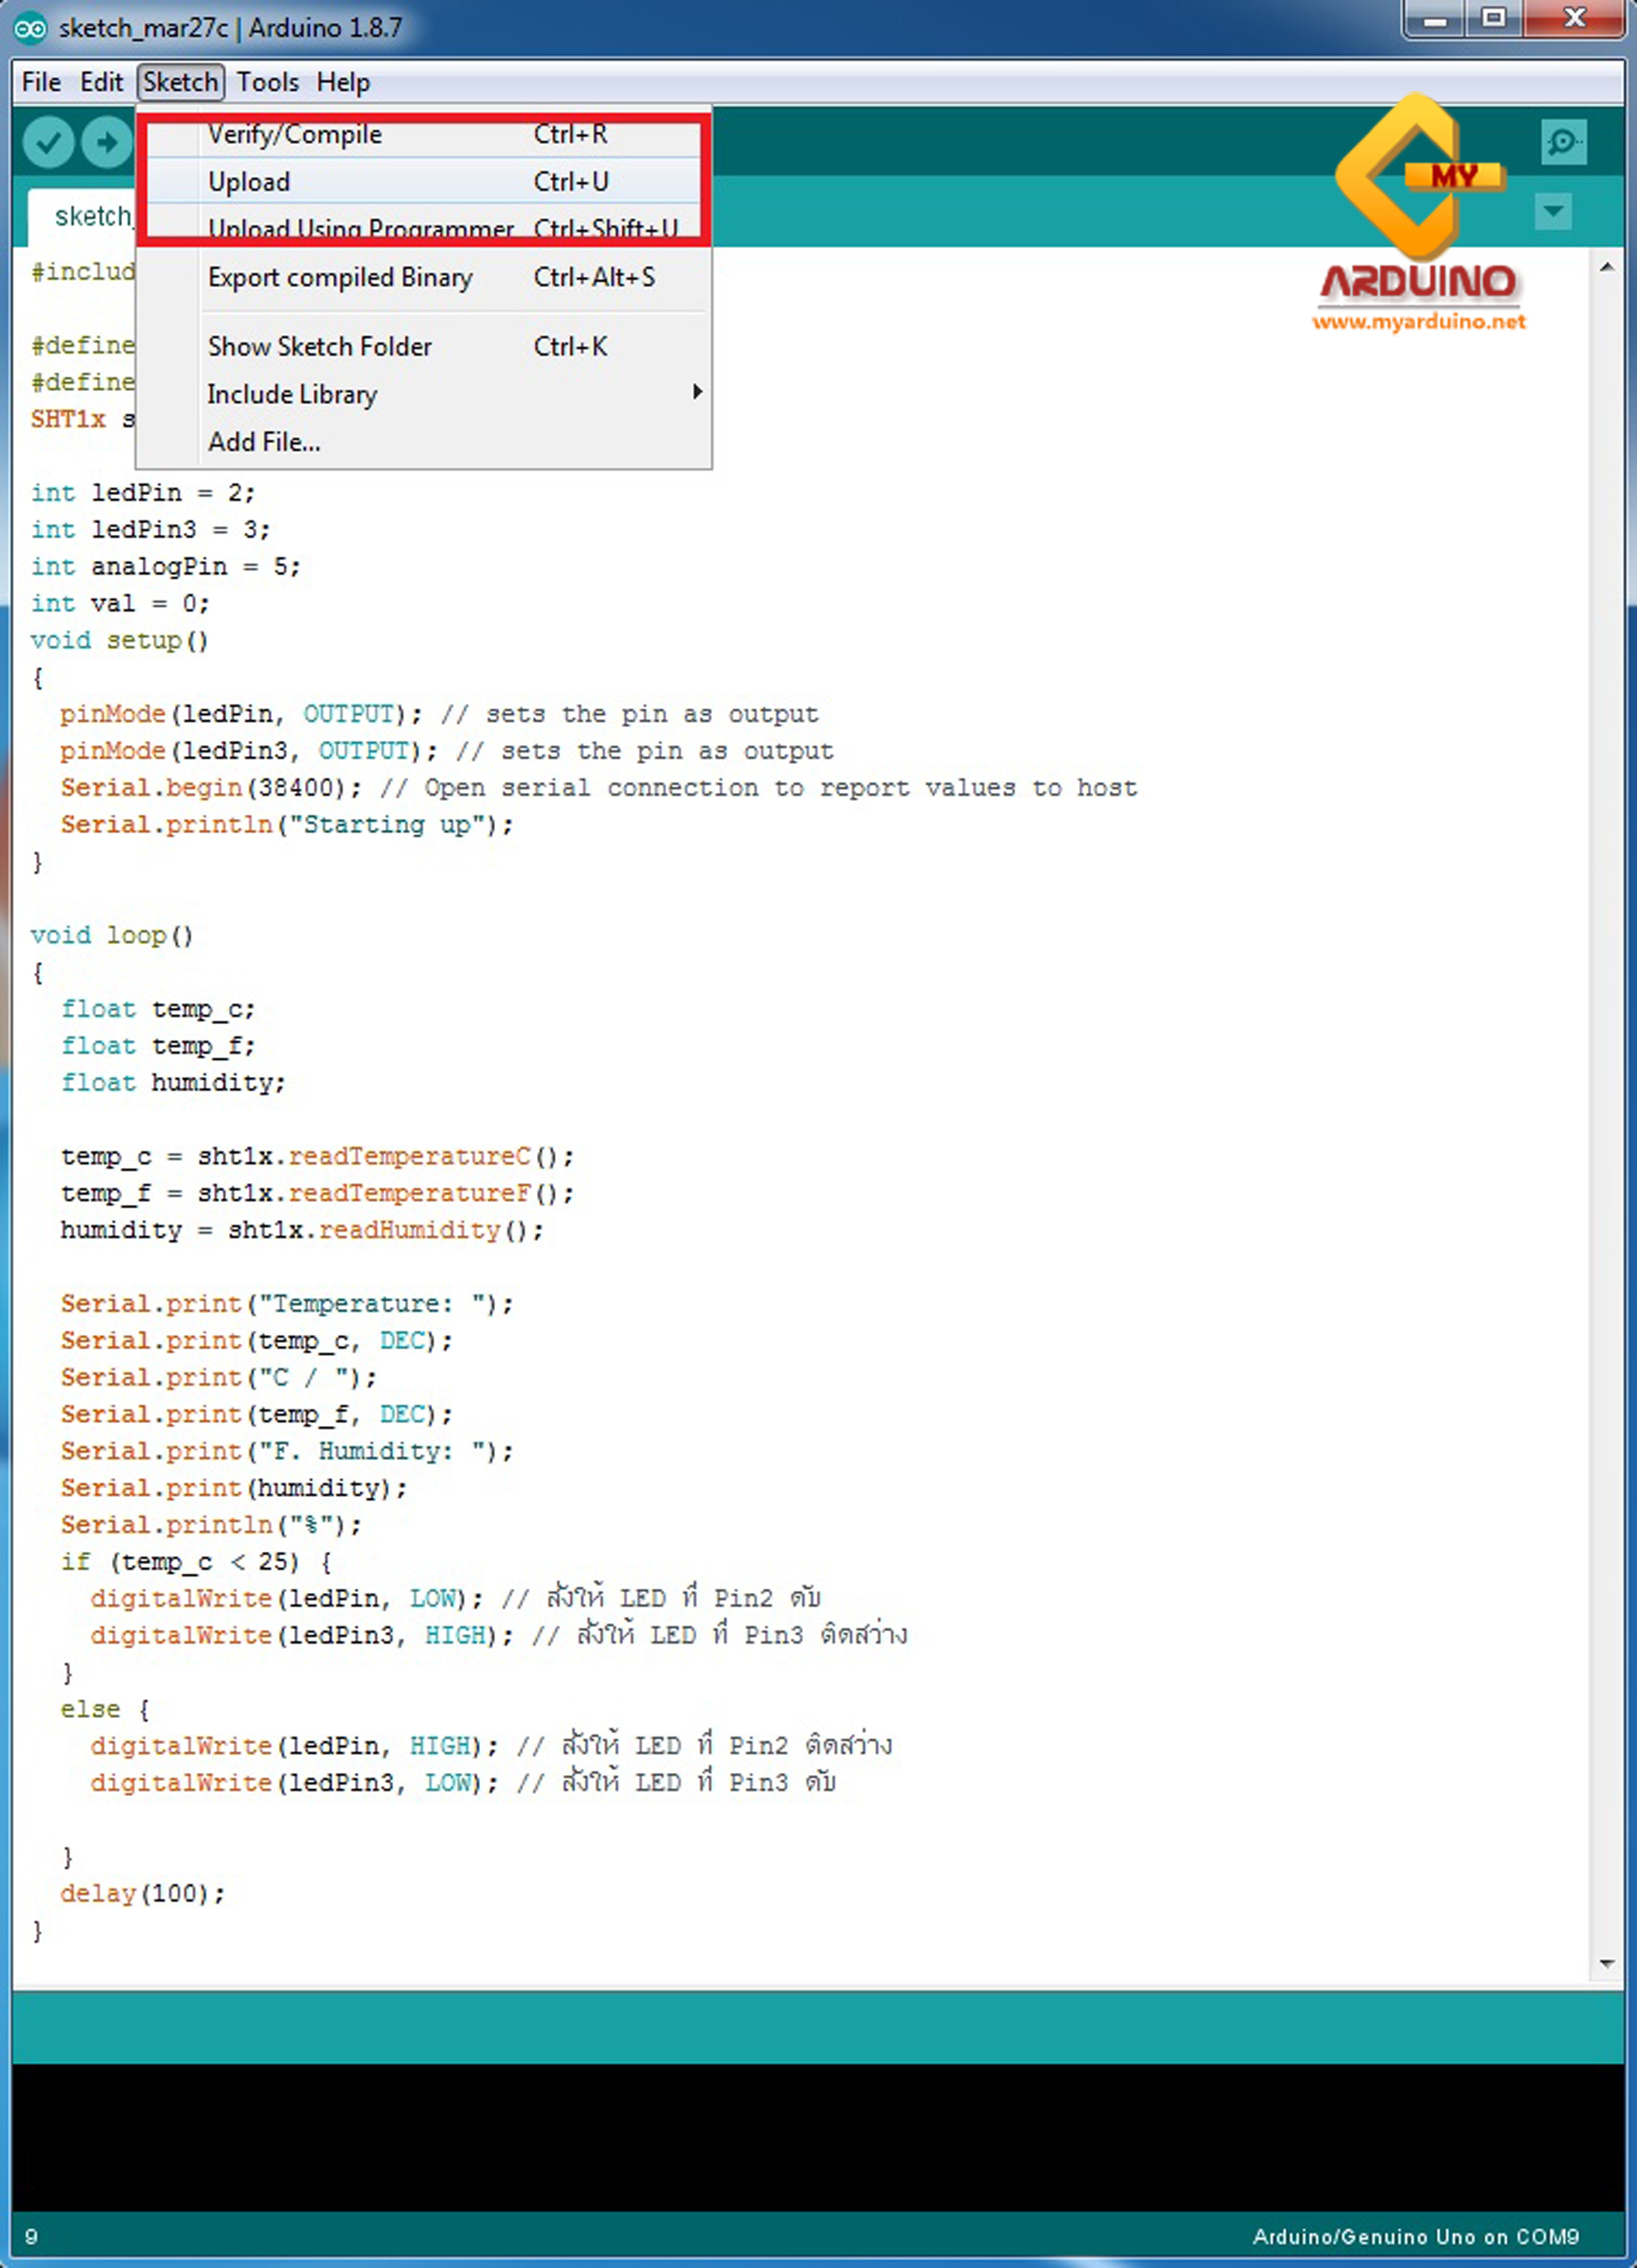The image size is (1637, 2268).
Task: Open the Tools menu
Action: (x=267, y=81)
